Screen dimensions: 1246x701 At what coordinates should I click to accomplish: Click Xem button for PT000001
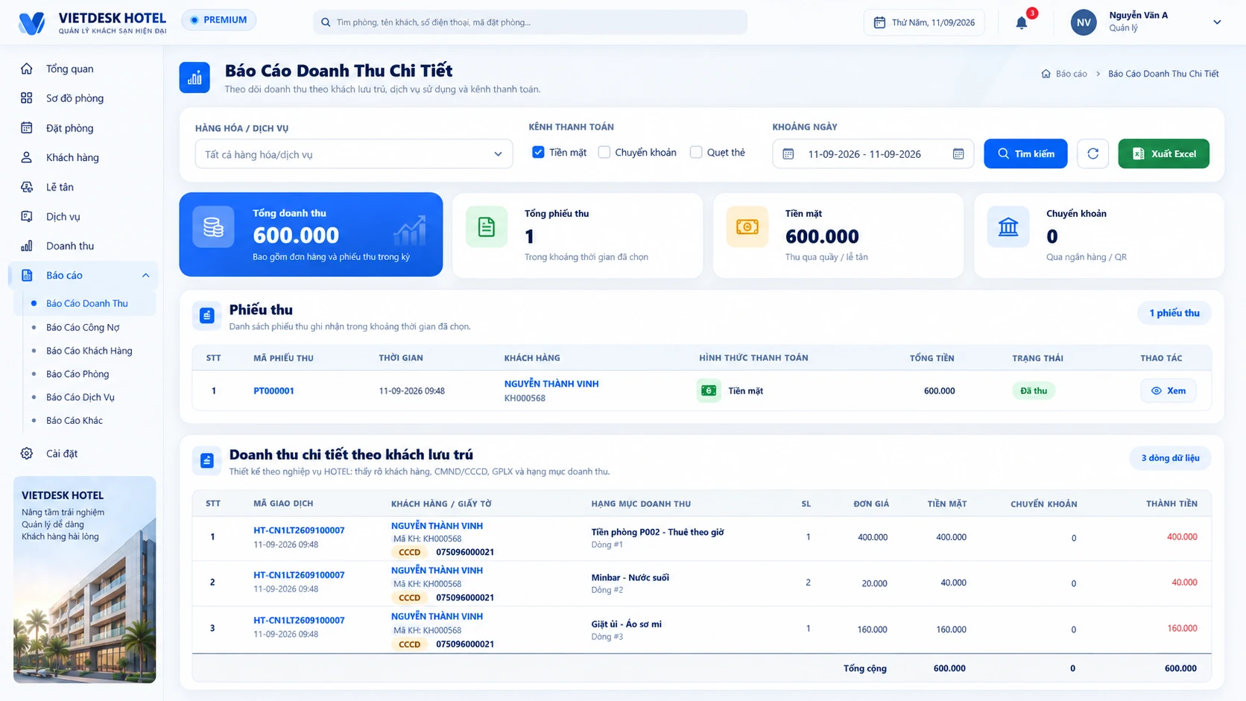tap(1168, 390)
